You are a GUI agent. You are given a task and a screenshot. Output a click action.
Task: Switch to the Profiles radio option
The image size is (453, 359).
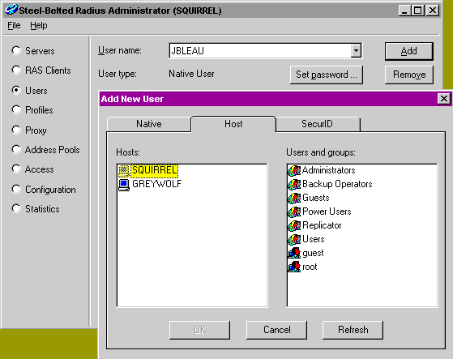[x=16, y=109]
